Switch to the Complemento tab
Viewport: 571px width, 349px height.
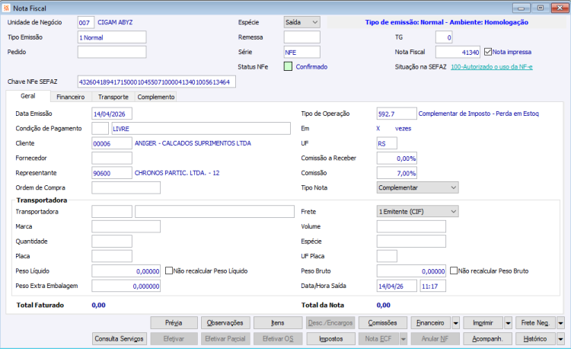coord(156,97)
